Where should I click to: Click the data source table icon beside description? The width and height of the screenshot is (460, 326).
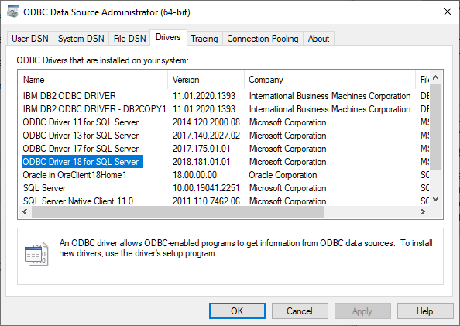(36, 253)
